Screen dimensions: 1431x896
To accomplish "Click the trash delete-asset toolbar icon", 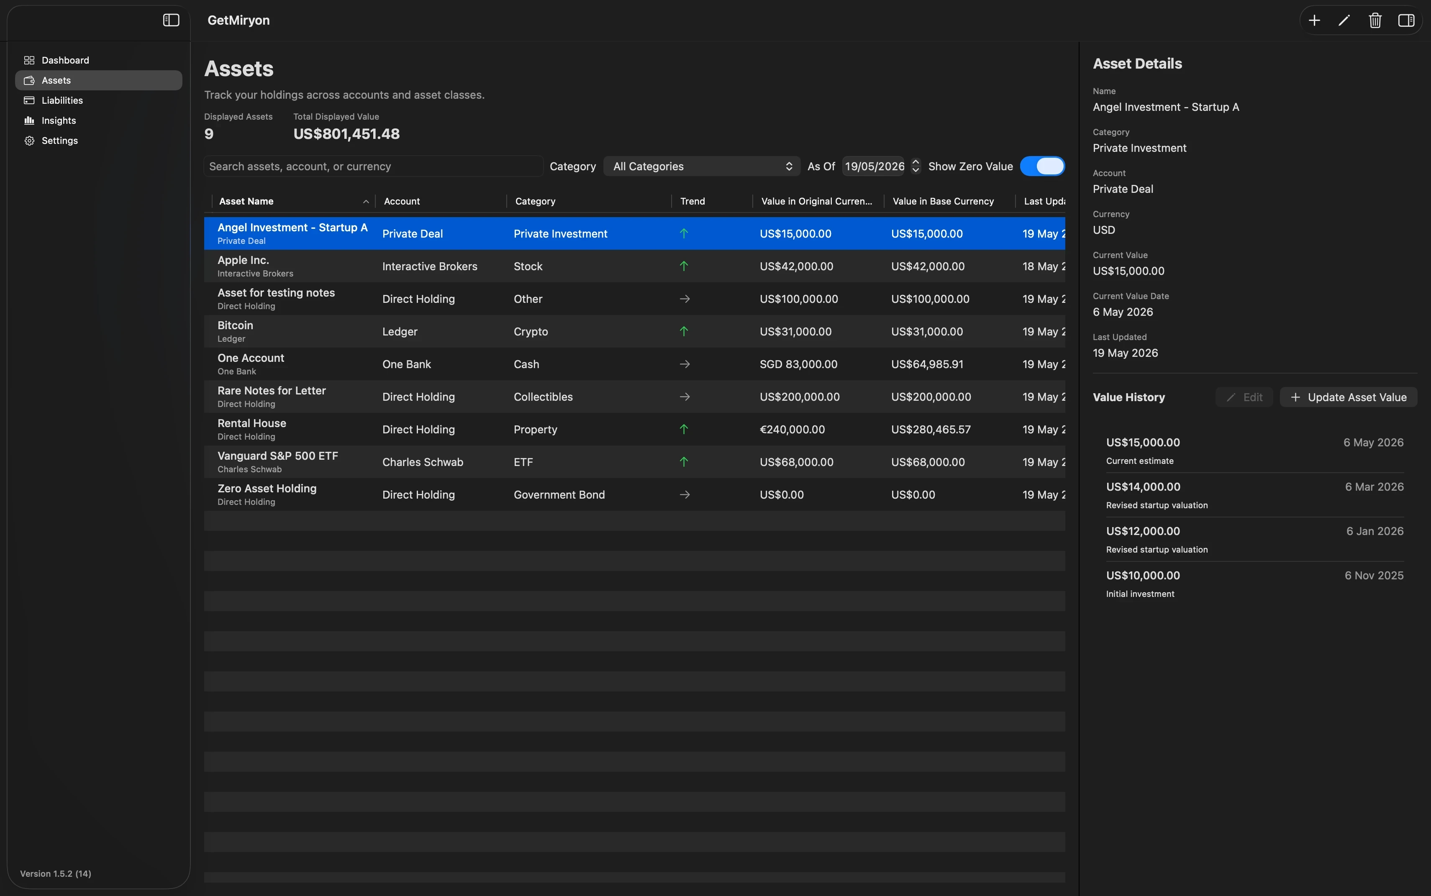I will point(1375,21).
